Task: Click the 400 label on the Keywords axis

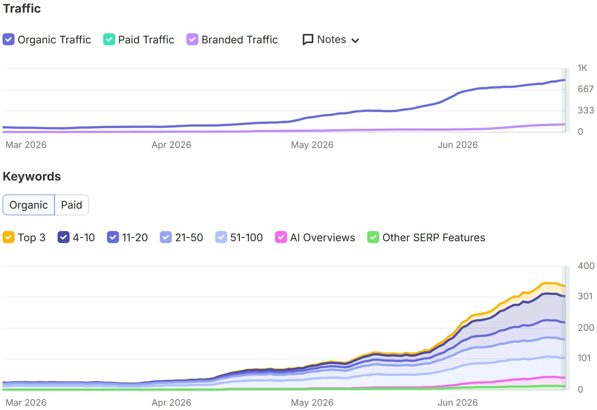Action: [x=586, y=266]
